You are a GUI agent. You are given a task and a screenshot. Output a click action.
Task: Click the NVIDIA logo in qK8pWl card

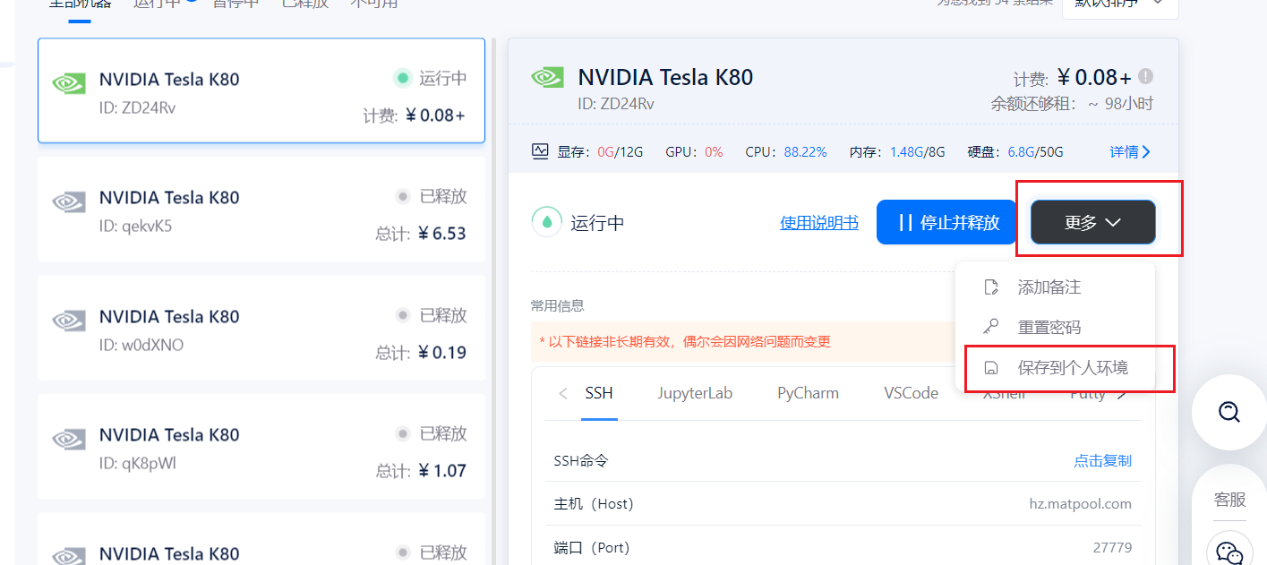(x=68, y=440)
